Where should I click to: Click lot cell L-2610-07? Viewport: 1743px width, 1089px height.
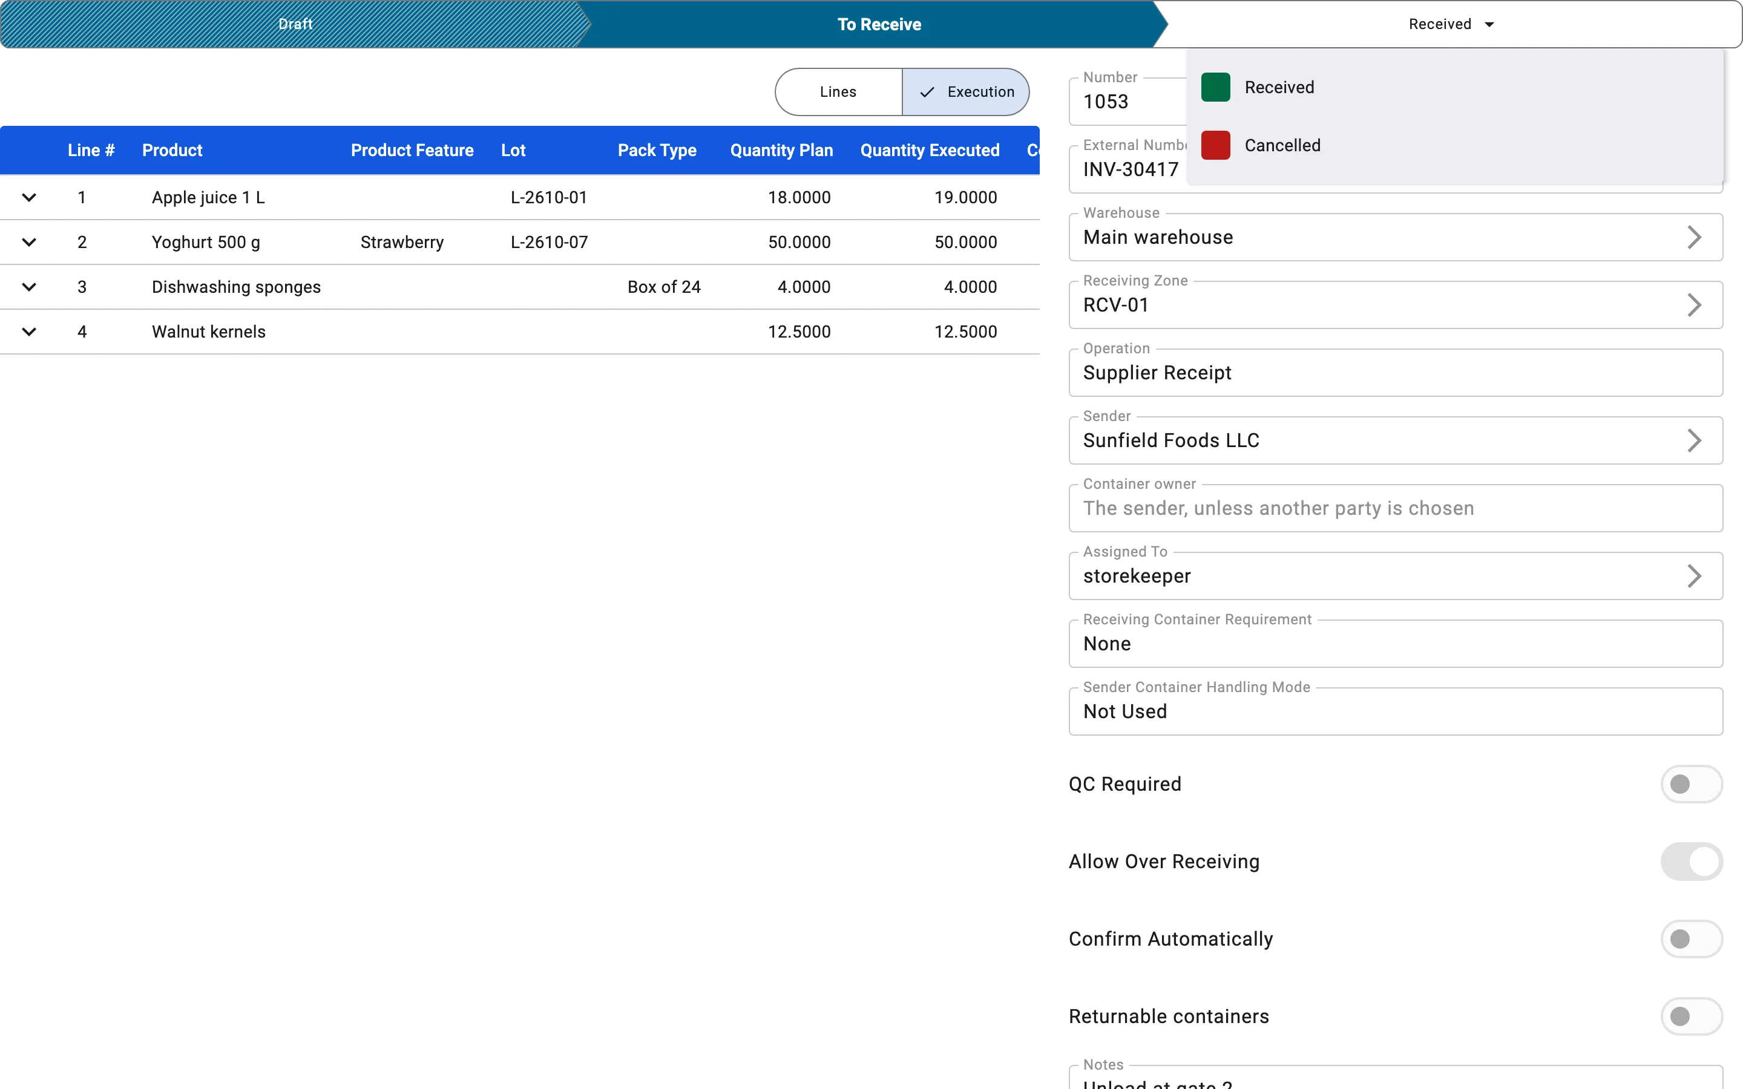point(549,242)
